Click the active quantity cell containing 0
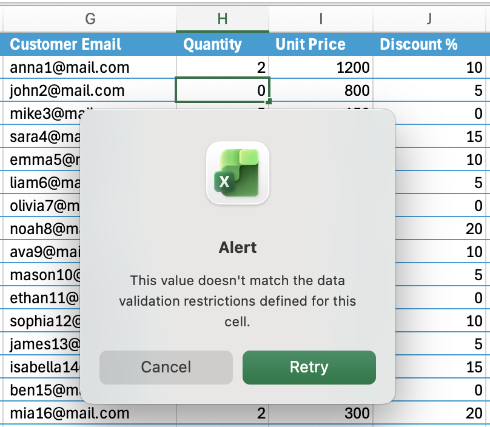Image resolution: width=490 pixels, height=427 pixels. click(223, 90)
